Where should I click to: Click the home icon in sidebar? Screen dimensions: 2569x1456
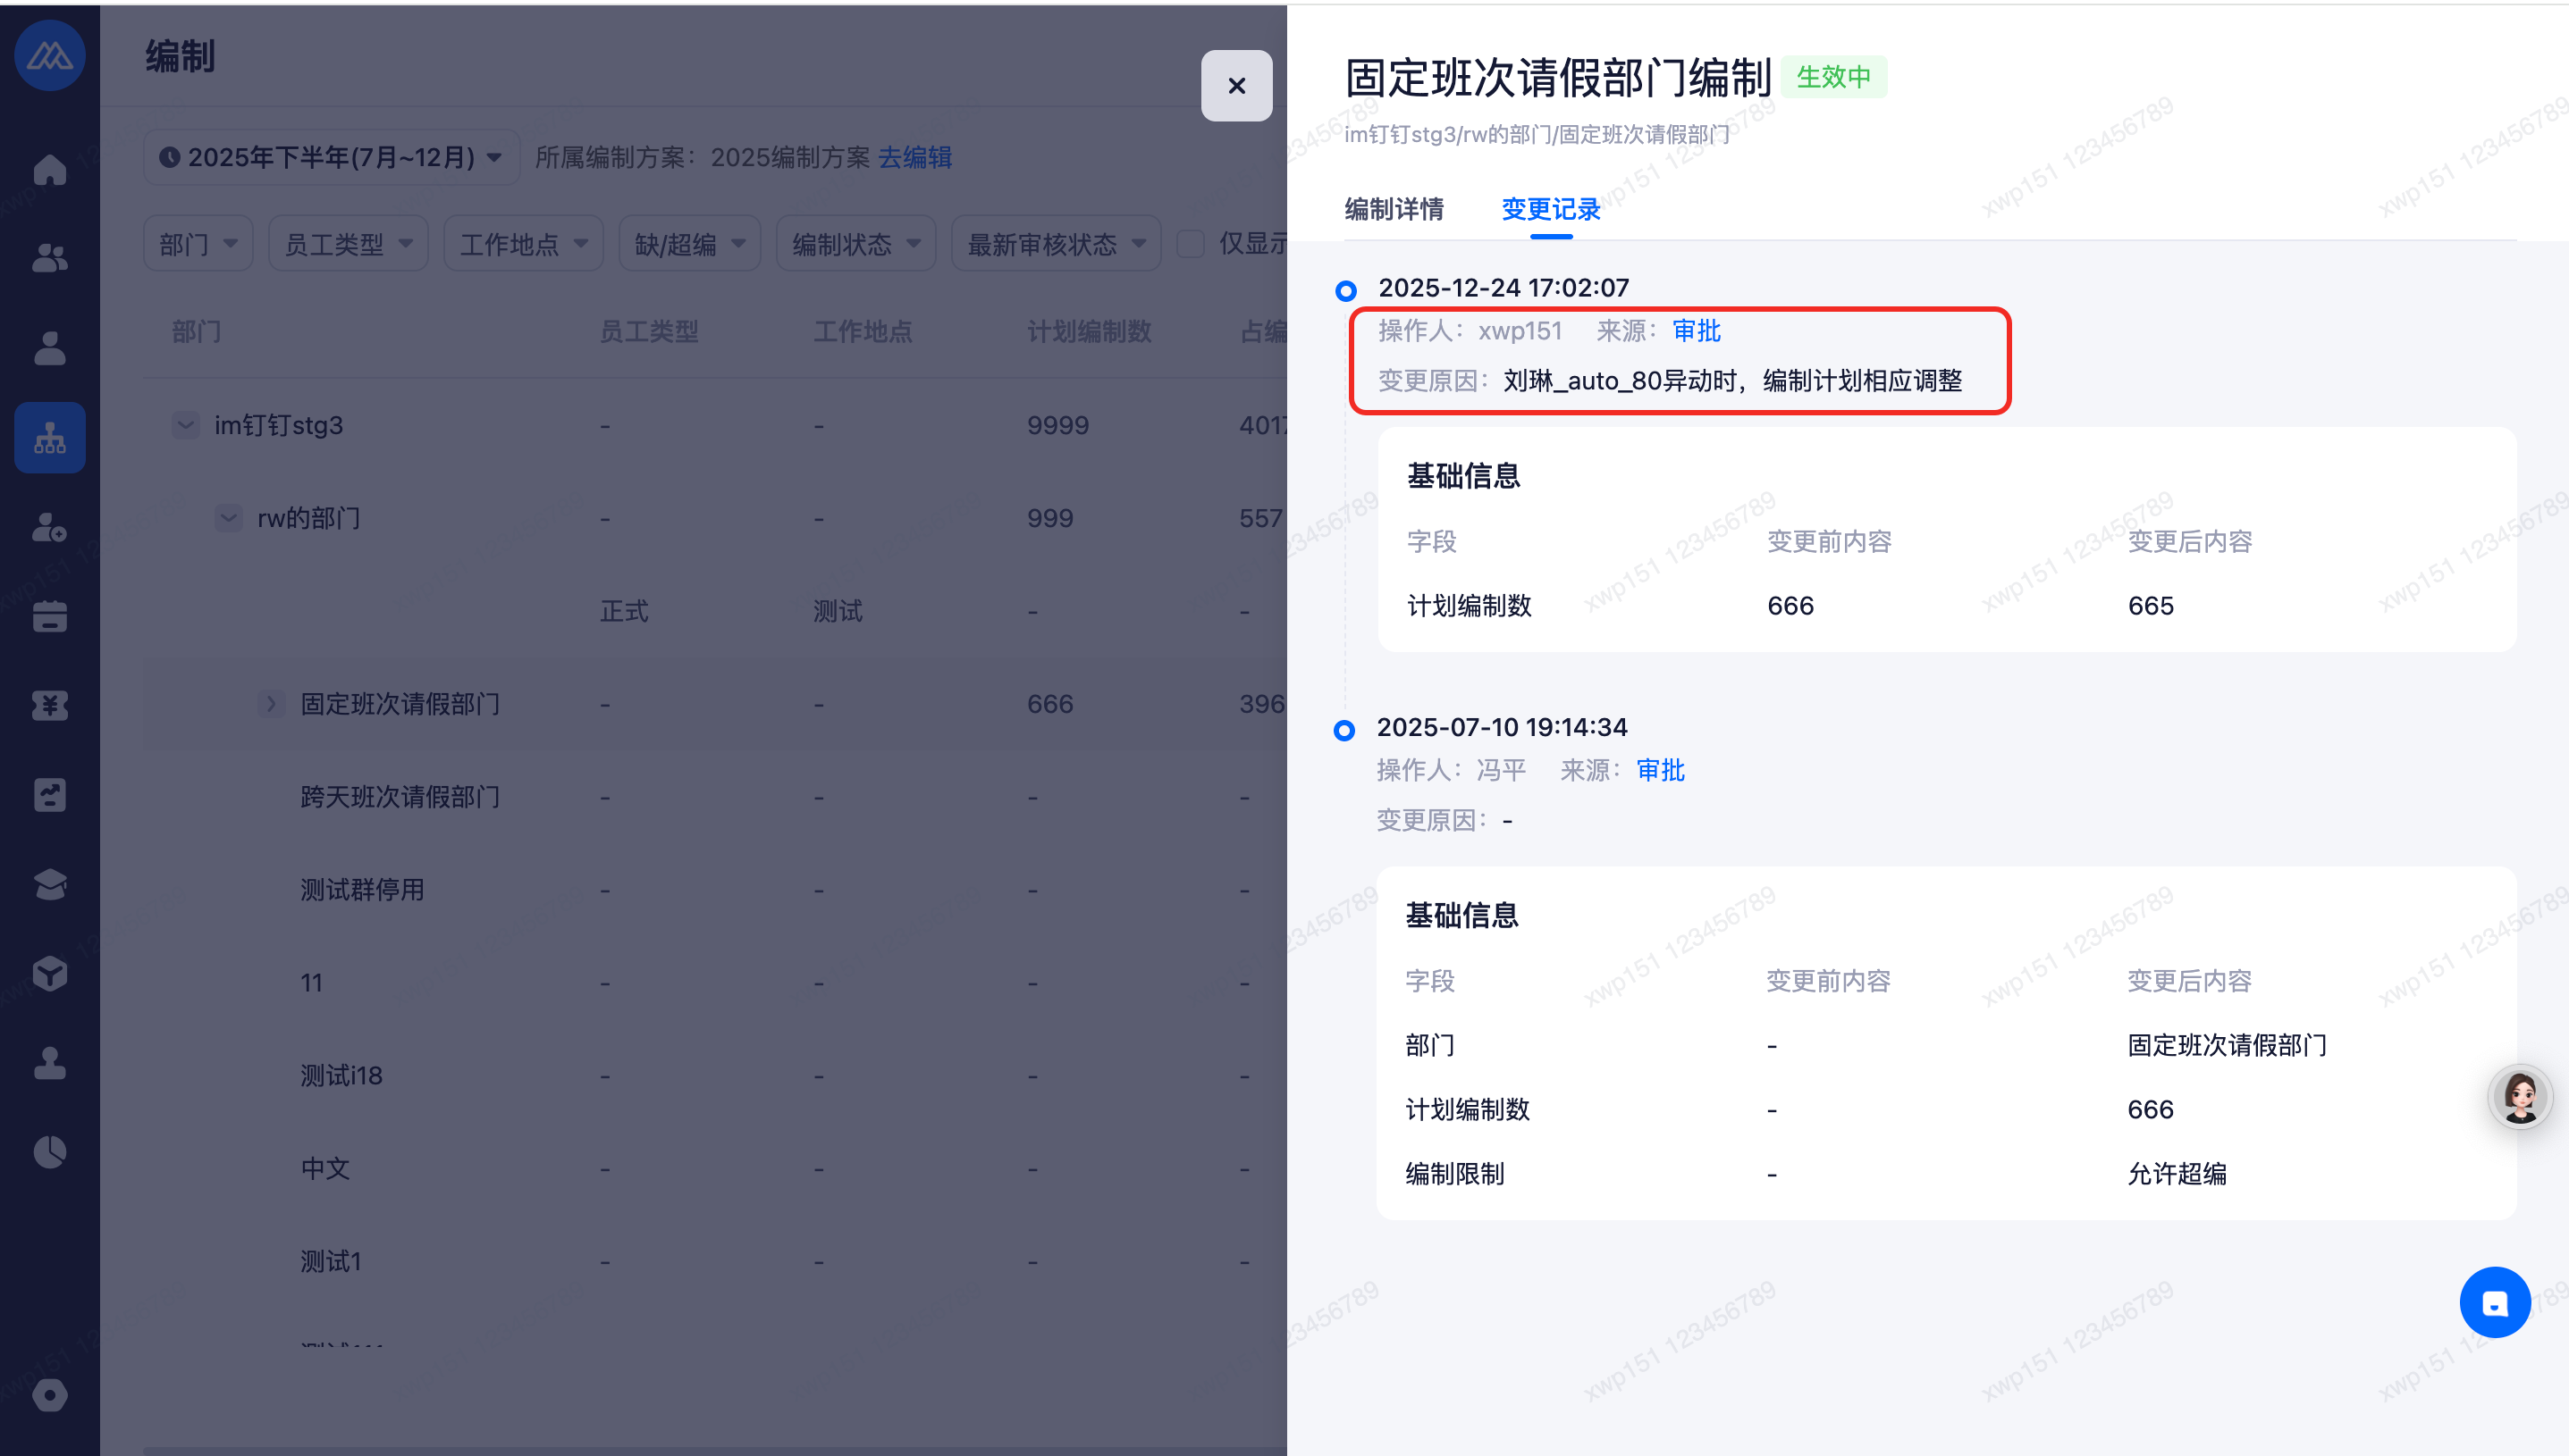click(49, 170)
